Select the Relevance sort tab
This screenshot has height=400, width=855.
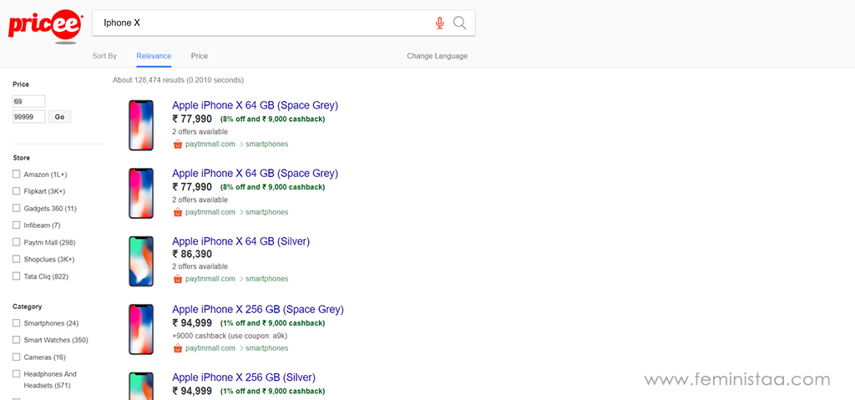[154, 56]
